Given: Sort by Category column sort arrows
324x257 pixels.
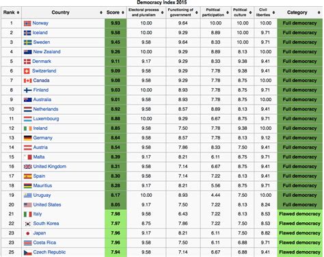Looking at the screenshot, I should point(319,12).
